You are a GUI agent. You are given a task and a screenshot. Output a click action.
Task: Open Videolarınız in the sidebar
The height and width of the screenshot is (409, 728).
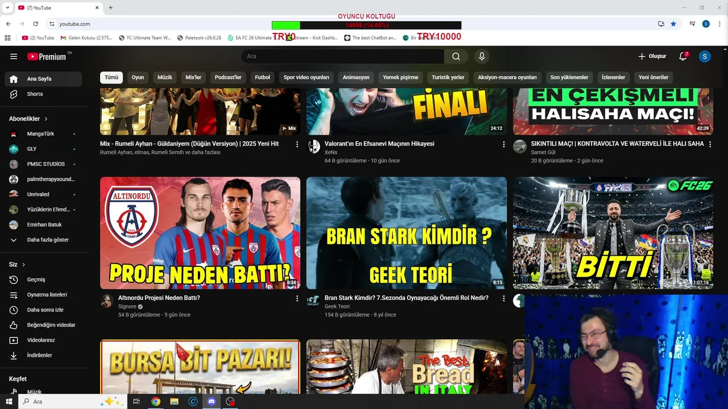(x=43, y=340)
